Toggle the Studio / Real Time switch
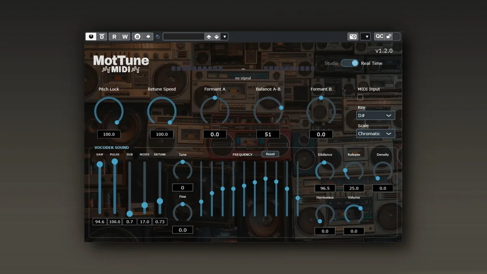Screen dimensions: 487x274 [349, 63]
